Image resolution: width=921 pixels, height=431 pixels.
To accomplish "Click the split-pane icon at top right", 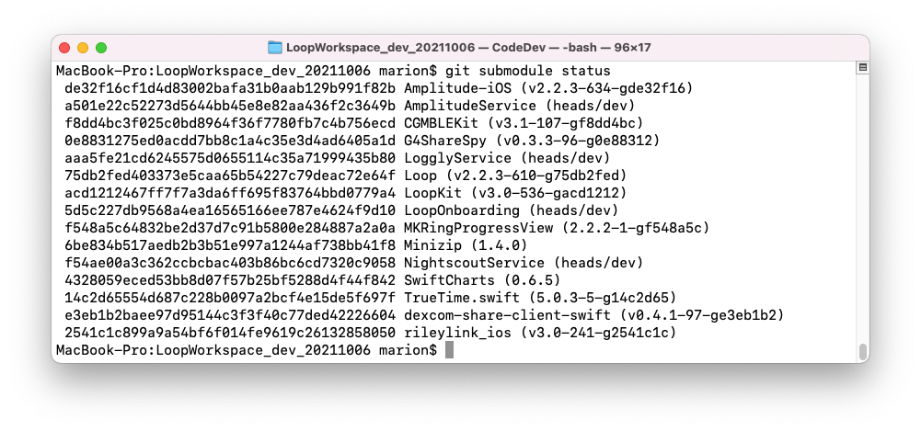I will click(862, 68).
